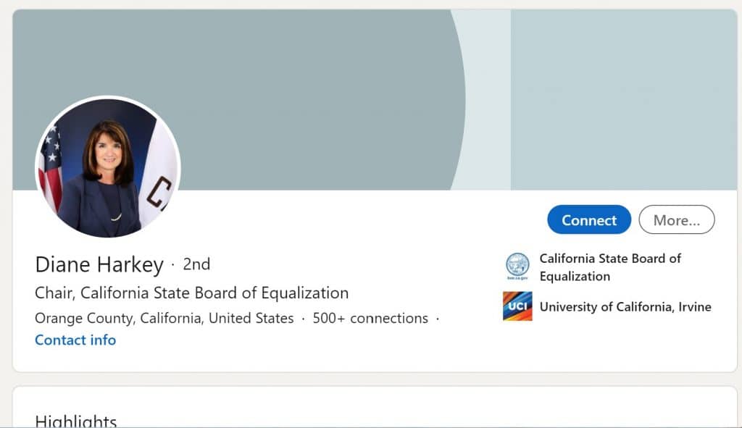Open the More... options menu

point(676,220)
